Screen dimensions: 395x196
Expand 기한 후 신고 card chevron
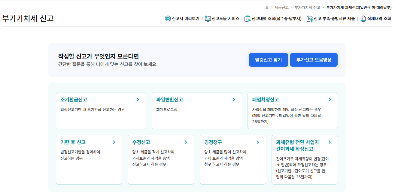click(x=114, y=142)
